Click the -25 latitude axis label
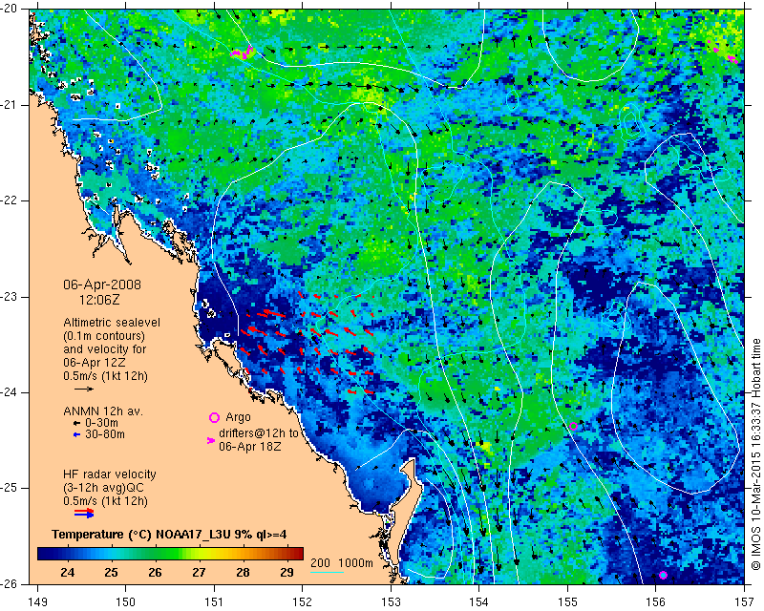The image size is (764, 611). click(9, 489)
